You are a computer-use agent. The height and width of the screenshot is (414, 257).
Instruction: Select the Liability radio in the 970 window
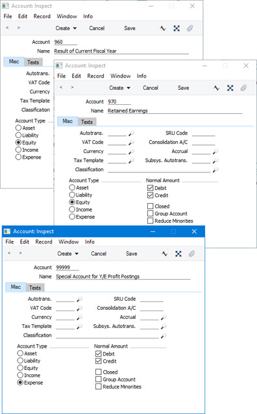pyautogui.click(x=72, y=195)
